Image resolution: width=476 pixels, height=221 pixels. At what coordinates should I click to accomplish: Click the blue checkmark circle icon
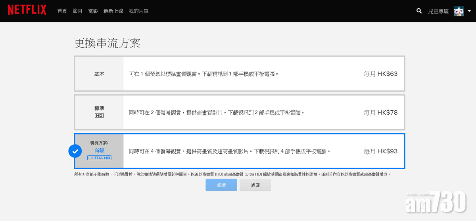pyautogui.click(x=75, y=151)
